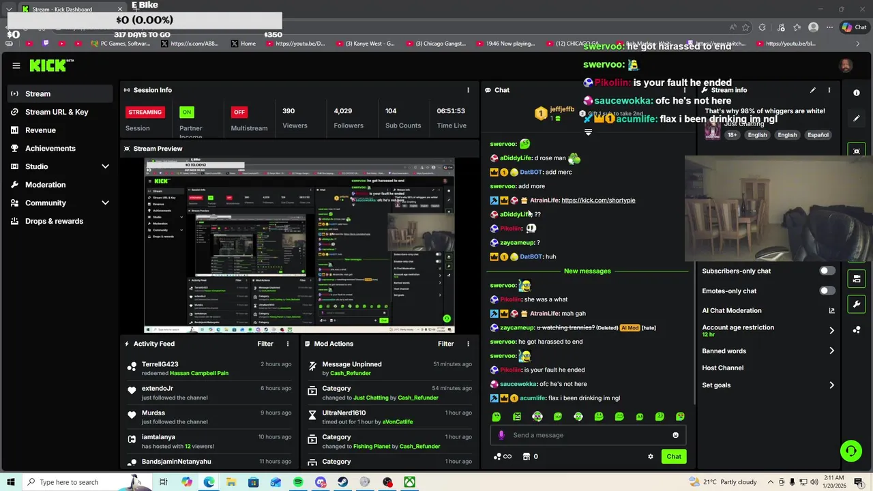The width and height of the screenshot is (873, 491).
Task: Go to Revenue page
Action: click(x=60, y=130)
